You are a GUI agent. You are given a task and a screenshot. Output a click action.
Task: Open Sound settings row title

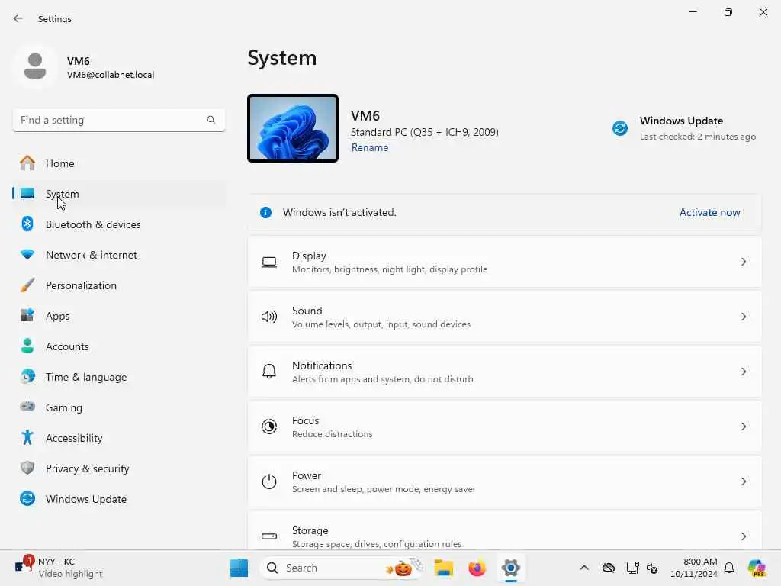307,311
